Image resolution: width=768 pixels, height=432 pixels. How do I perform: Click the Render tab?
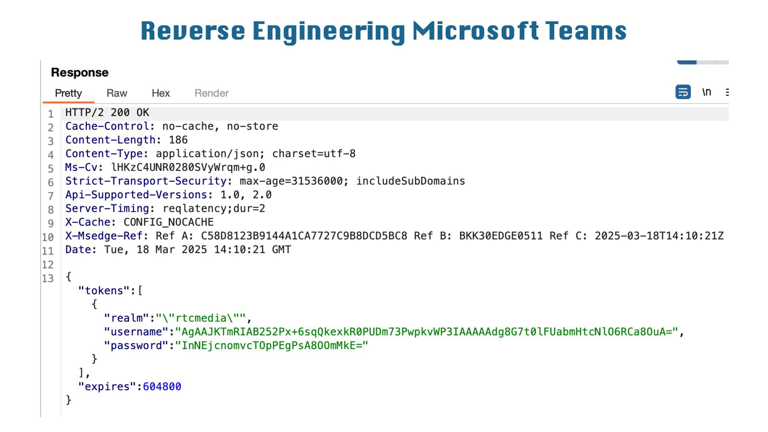pos(212,93)
